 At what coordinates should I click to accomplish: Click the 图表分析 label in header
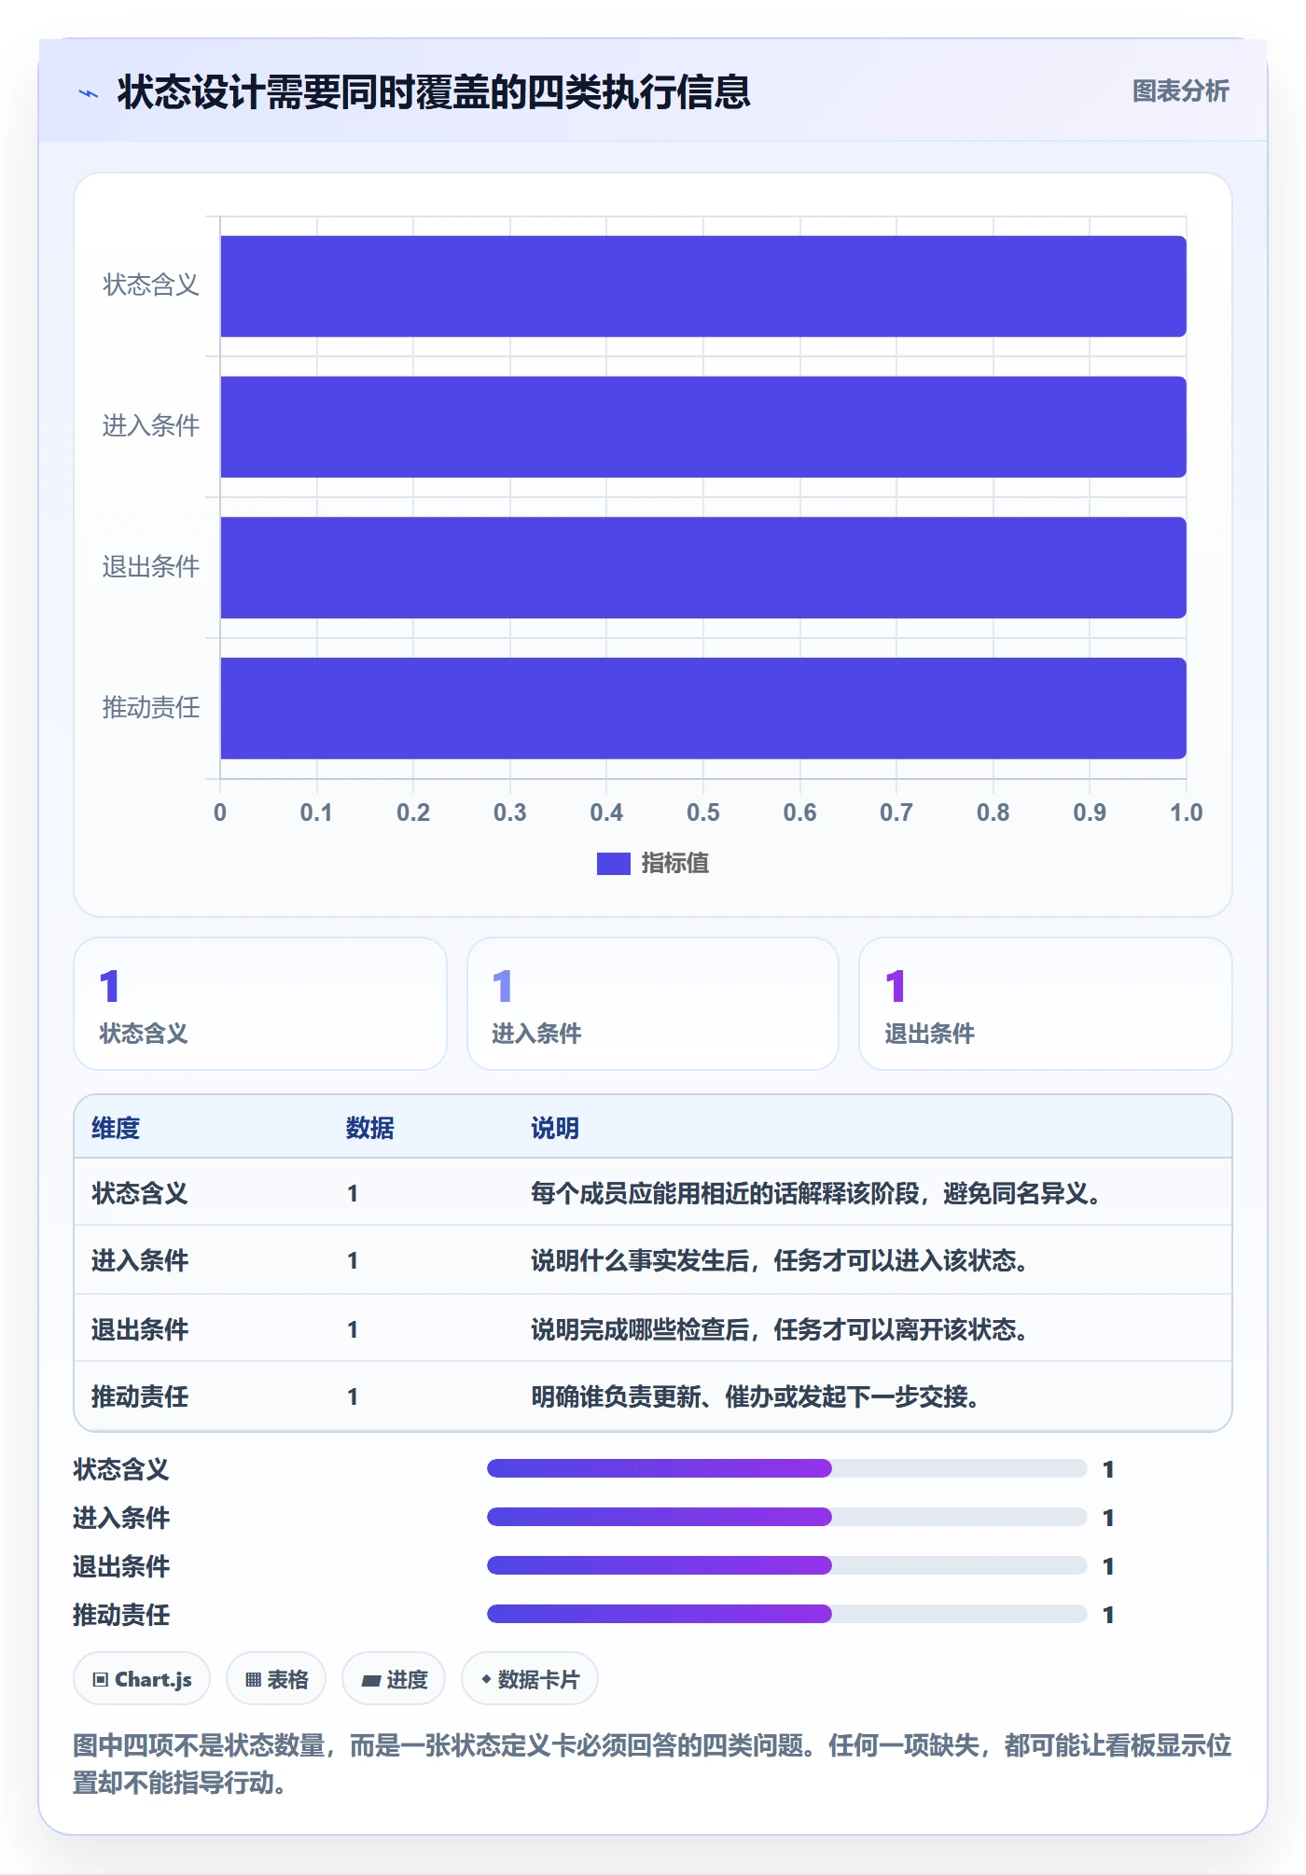(1180, 91)
